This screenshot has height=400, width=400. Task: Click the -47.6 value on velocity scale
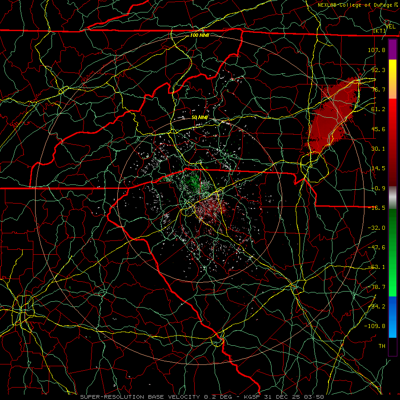376,248
